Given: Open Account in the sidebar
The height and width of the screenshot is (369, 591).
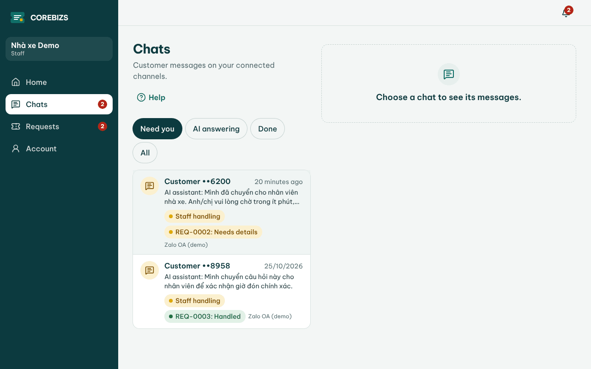Looking at the screenshot, I should click(59, 149).
